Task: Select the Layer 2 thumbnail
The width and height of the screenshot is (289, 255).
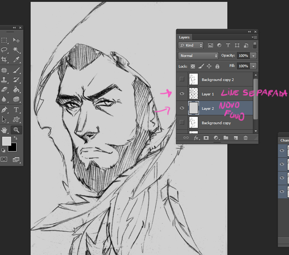Action: pos(193,108)
